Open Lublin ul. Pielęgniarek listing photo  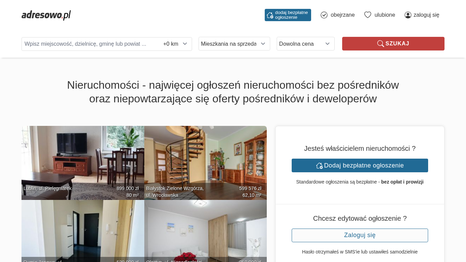tap(83, 163)
